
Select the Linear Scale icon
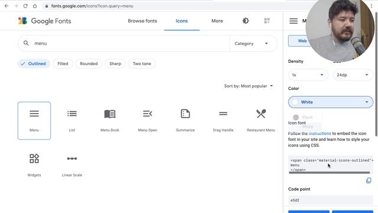(72, 166)
